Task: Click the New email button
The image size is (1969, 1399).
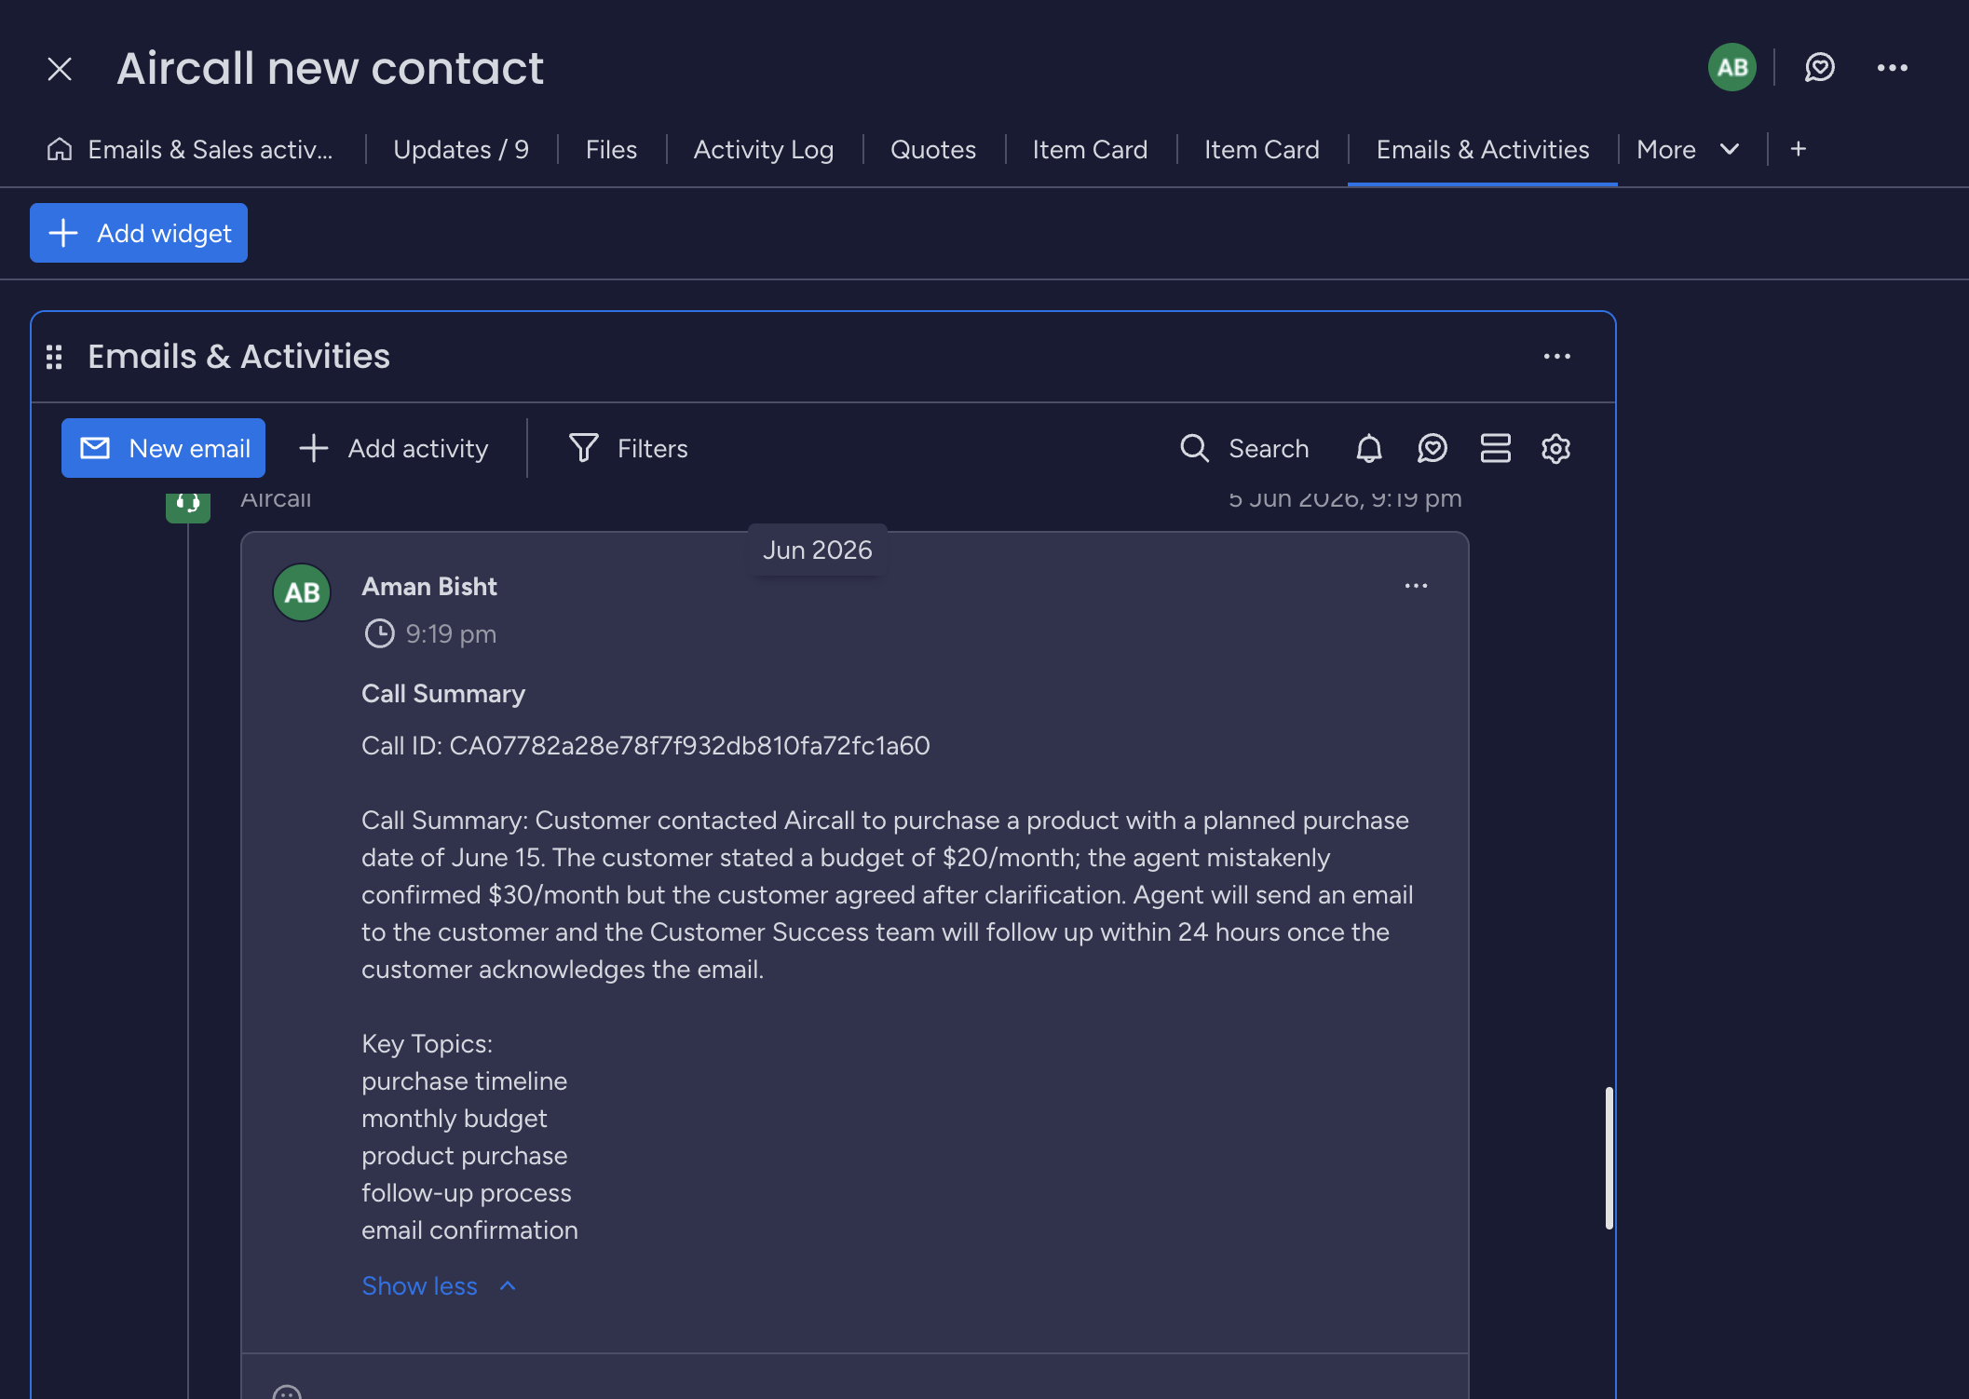Action: 163,448
